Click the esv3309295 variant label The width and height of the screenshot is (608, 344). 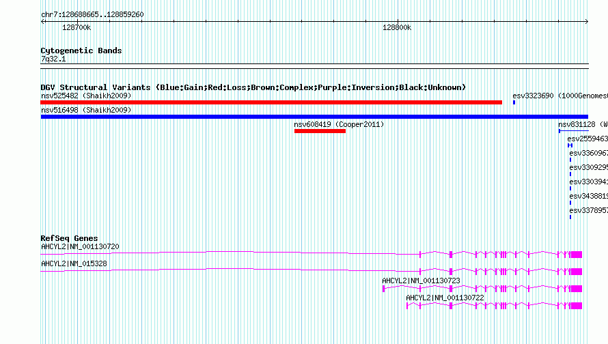pyautogui.click(x=589, y=167)
